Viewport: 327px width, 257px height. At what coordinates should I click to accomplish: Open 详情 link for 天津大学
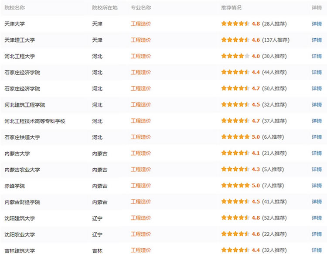[x=317, y=24]
